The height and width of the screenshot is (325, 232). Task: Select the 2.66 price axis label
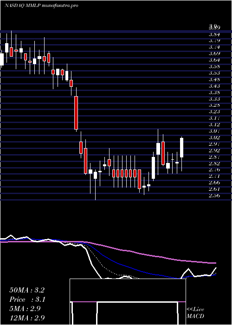point(214,182)
